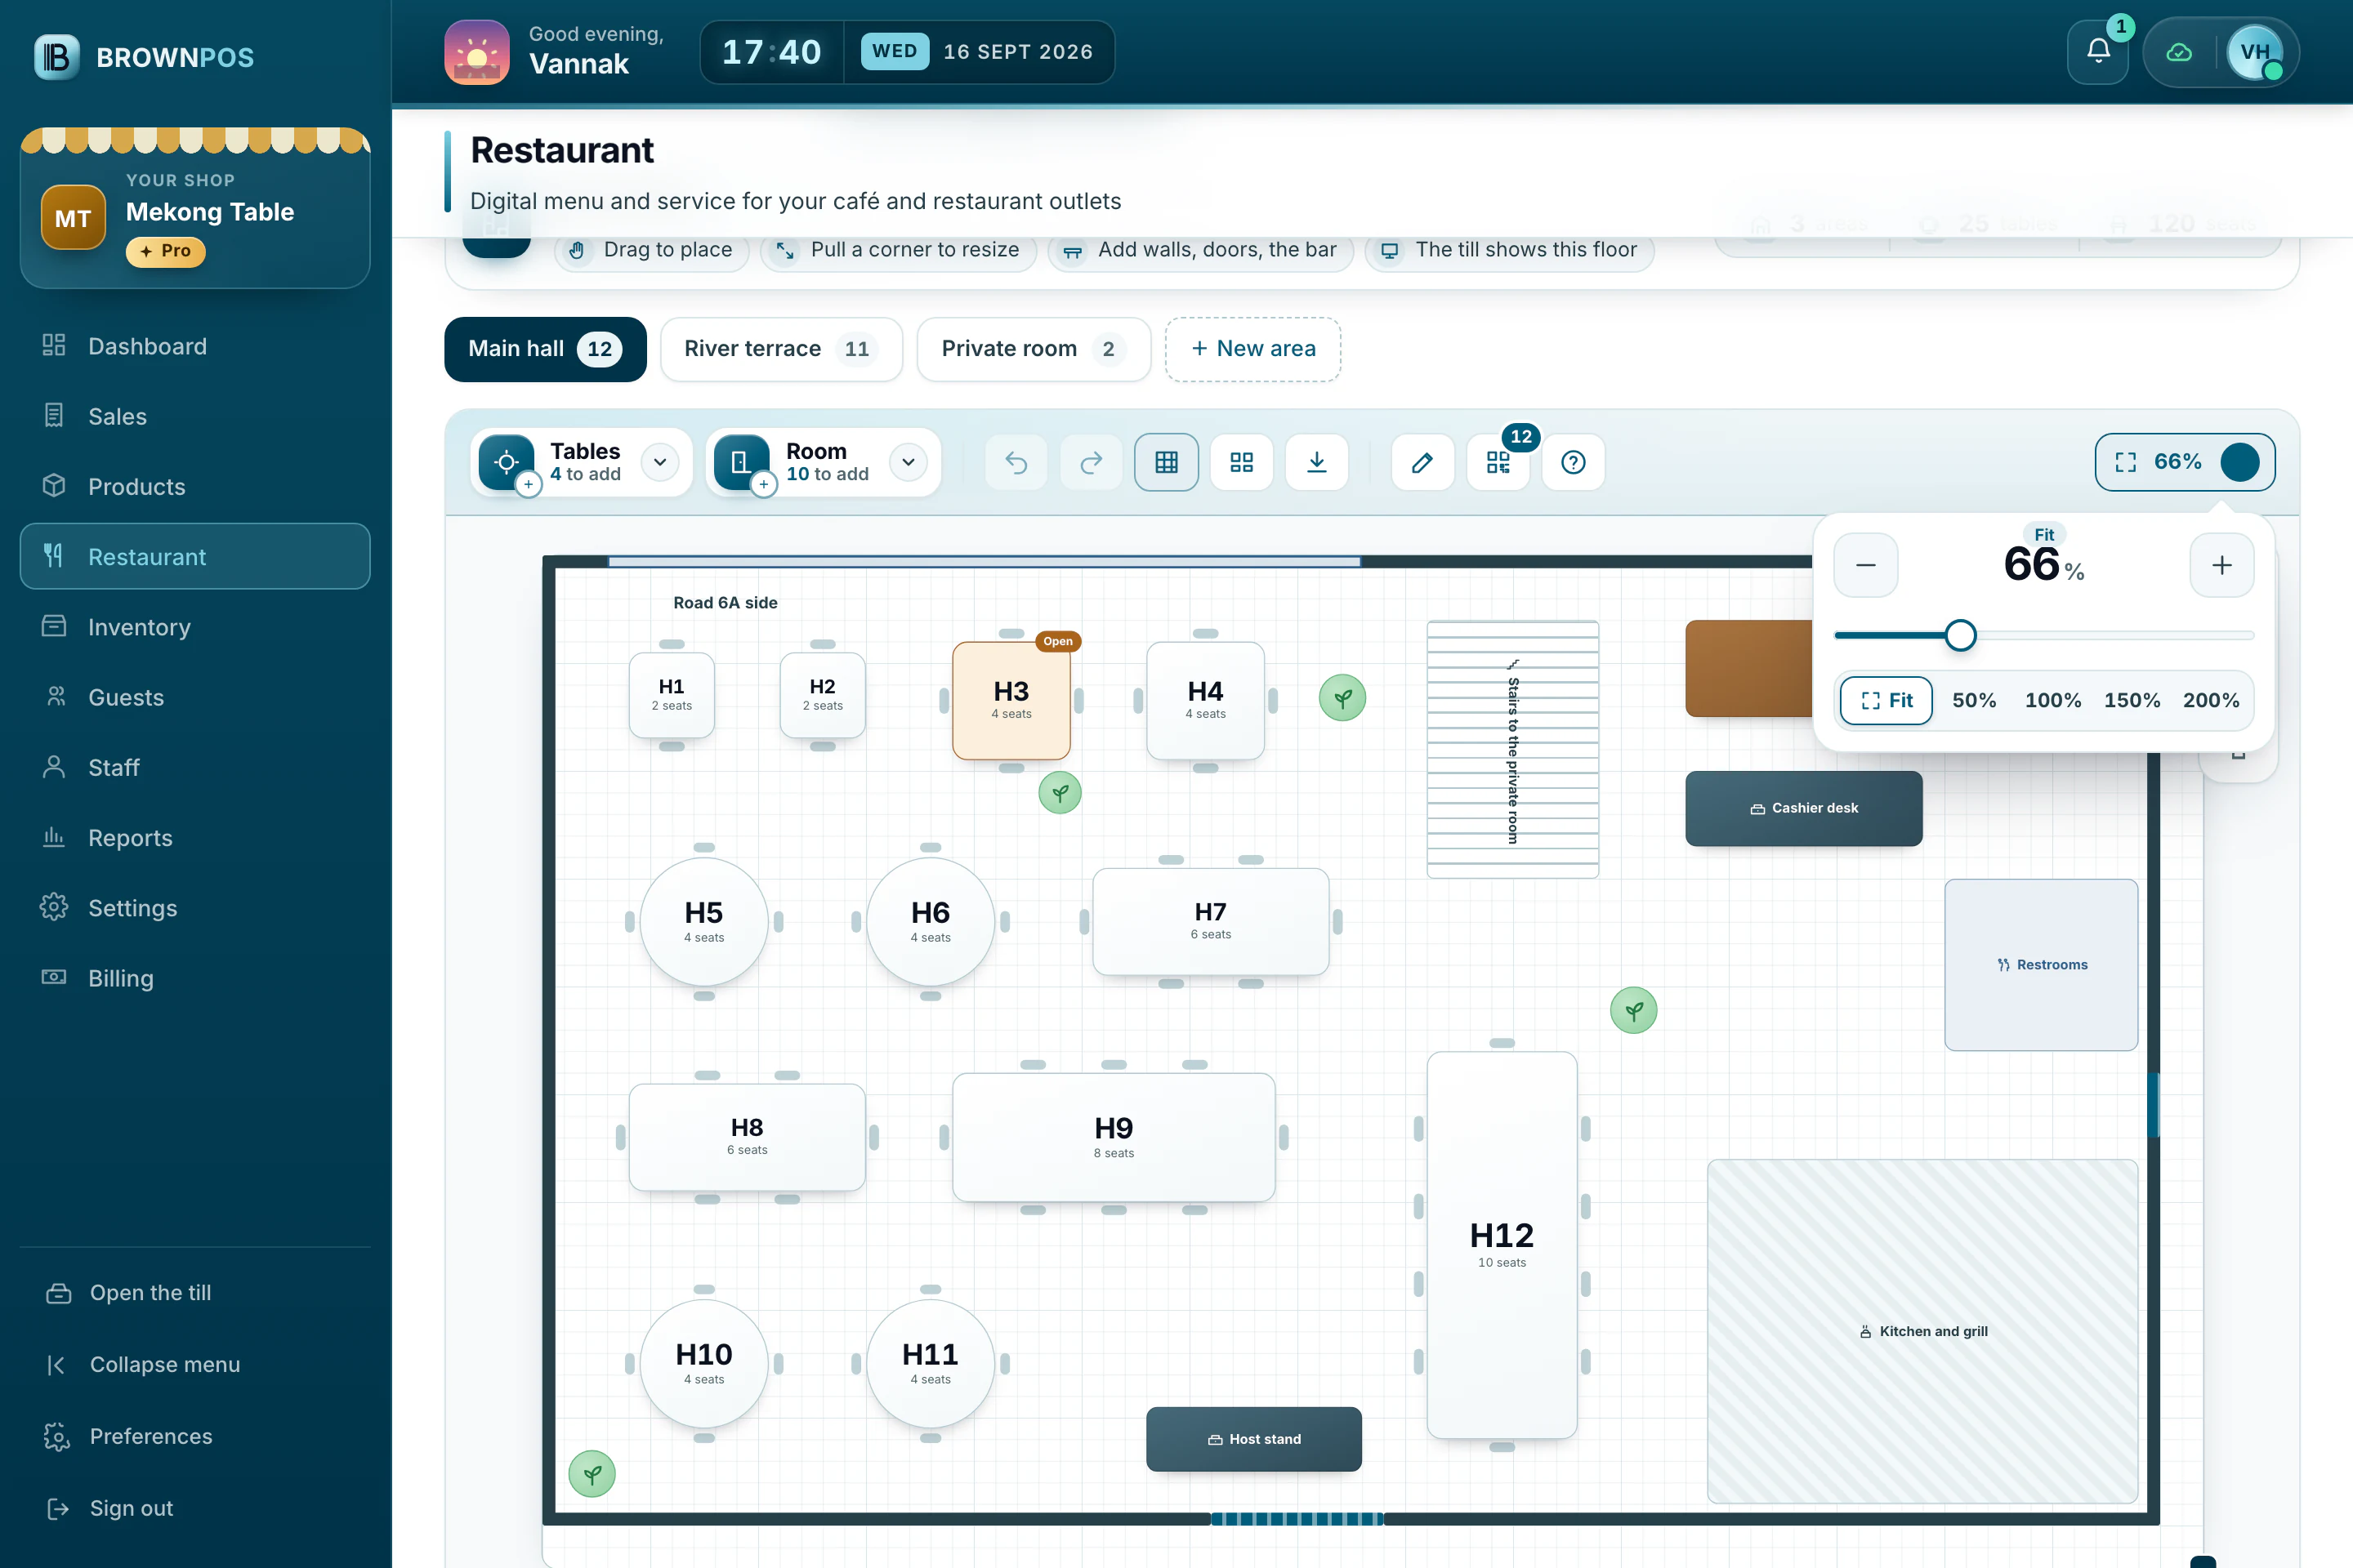The width and height of the screenshot is (2353, 1568).
Task: Expand the Tables dropdown chevron
Action: (x=660, y=462)
